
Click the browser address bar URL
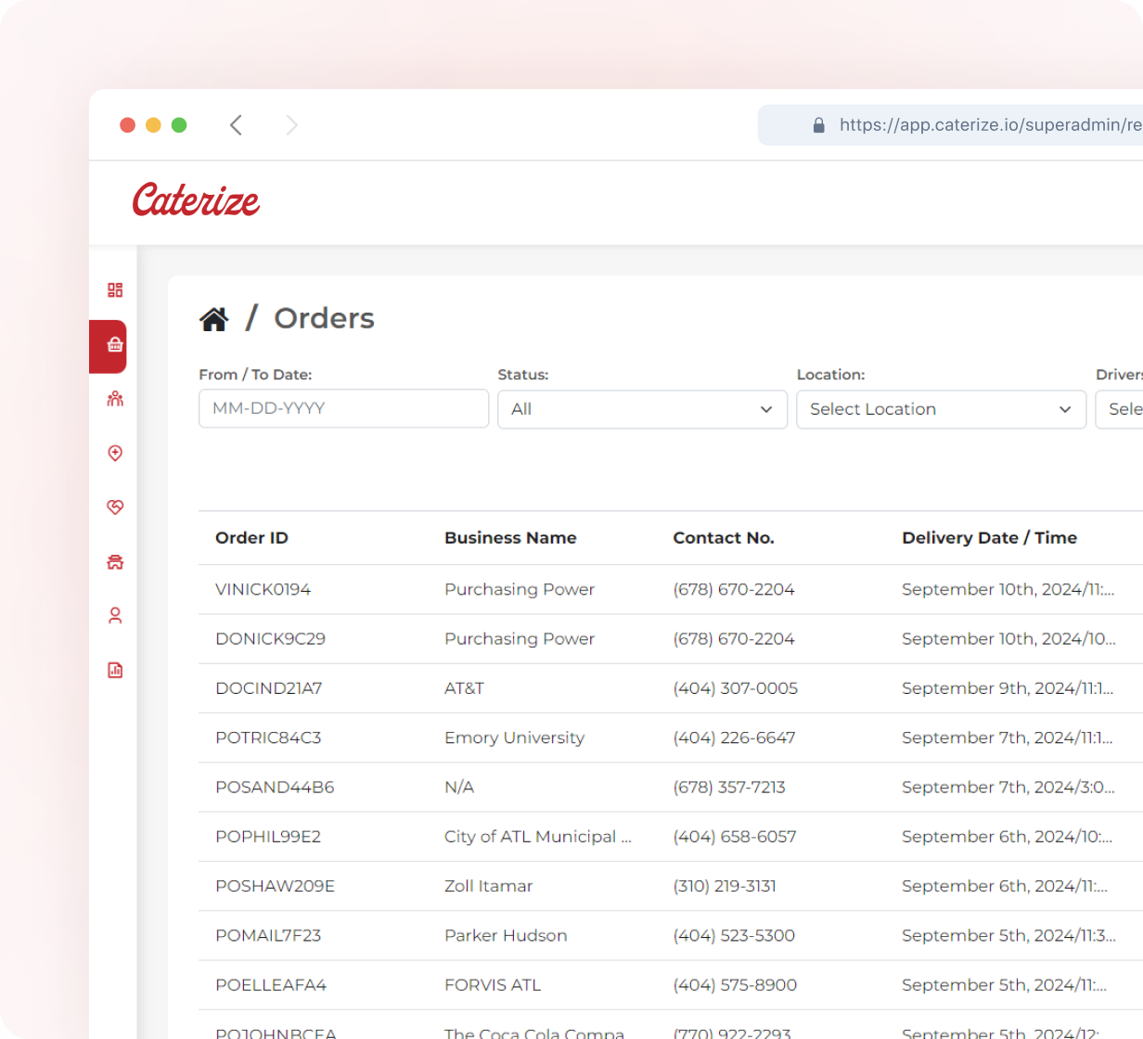(989, 125)
